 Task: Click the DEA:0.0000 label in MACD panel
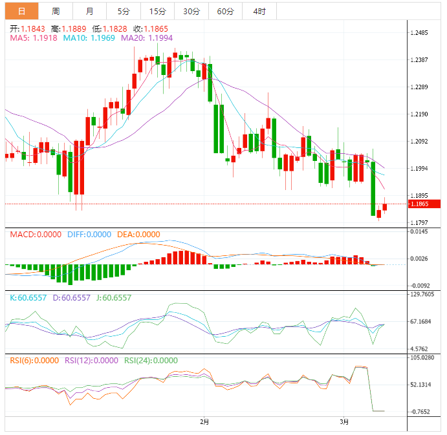tap(138, 235)
